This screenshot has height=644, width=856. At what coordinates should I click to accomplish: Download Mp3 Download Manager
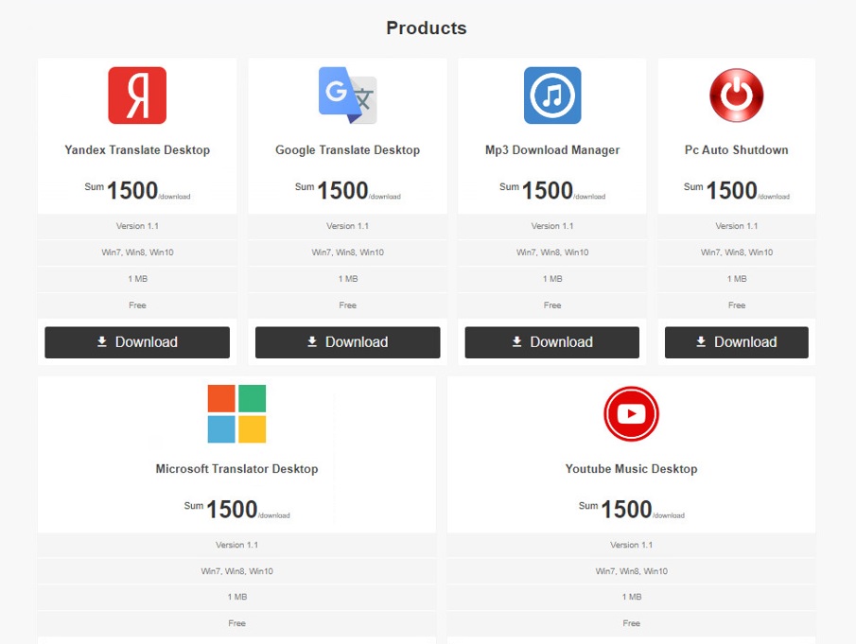click(552, 342)
